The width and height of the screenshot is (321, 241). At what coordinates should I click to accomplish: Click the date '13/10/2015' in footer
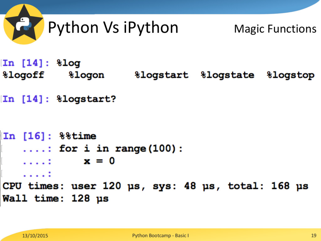click(35, 236)
